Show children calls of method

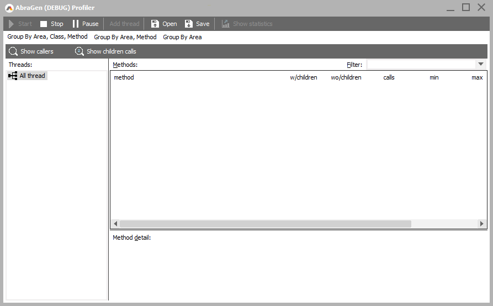coord(79,51)
